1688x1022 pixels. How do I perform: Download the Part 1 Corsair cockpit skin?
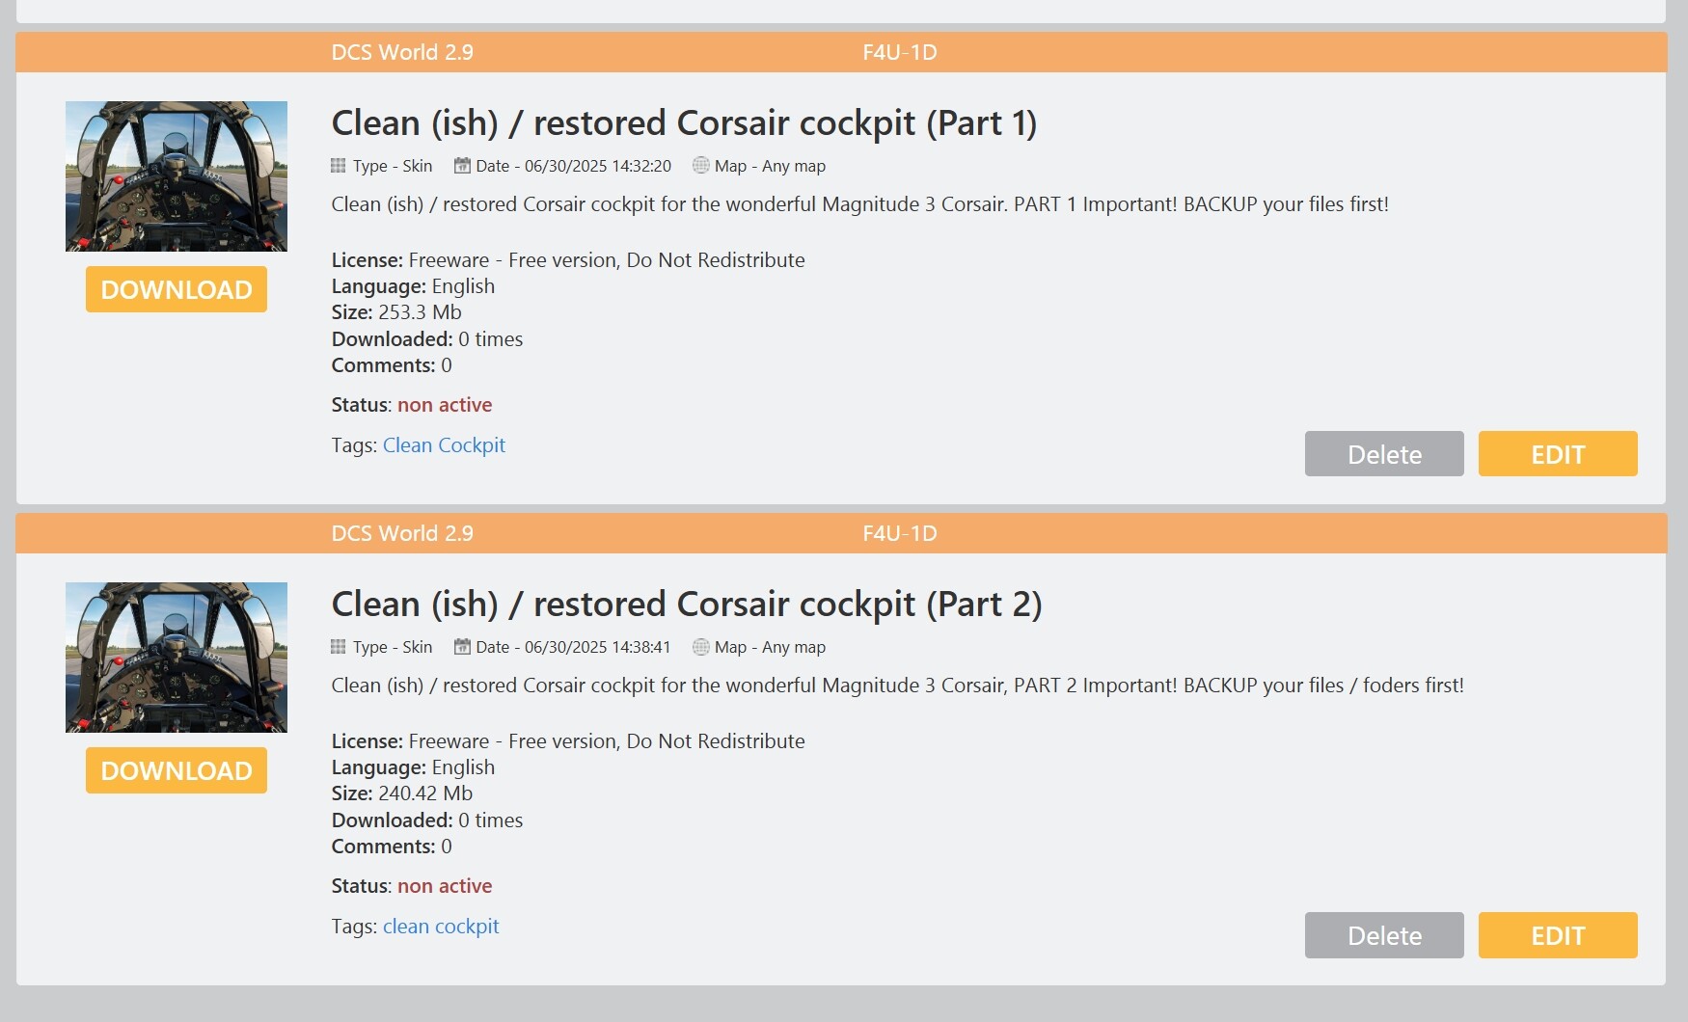pos(177,289)
